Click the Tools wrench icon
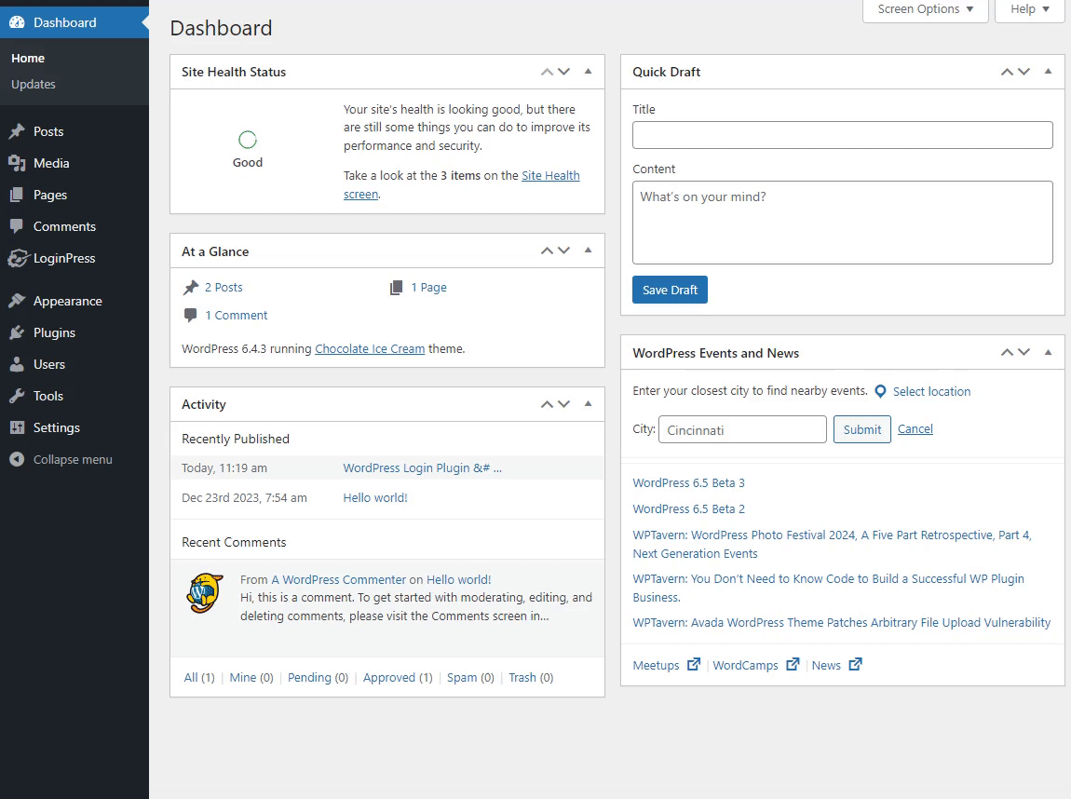The width and height of the screenshot is (1071, 799). click(17, 396)
